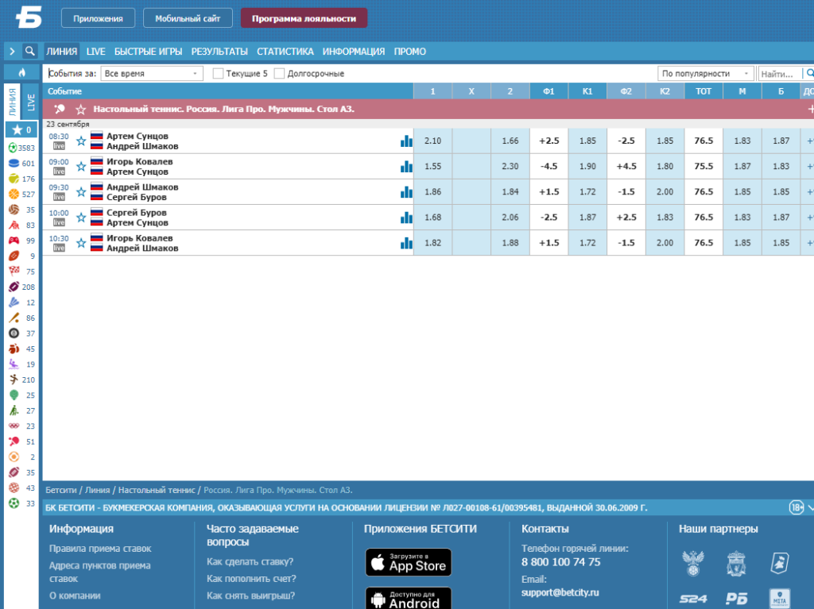Open stats chart for Игорь Ковалев vs Артем Сунцов
Image resolution: width=814 pixels, height=609 pixels.
coord(406,166)
